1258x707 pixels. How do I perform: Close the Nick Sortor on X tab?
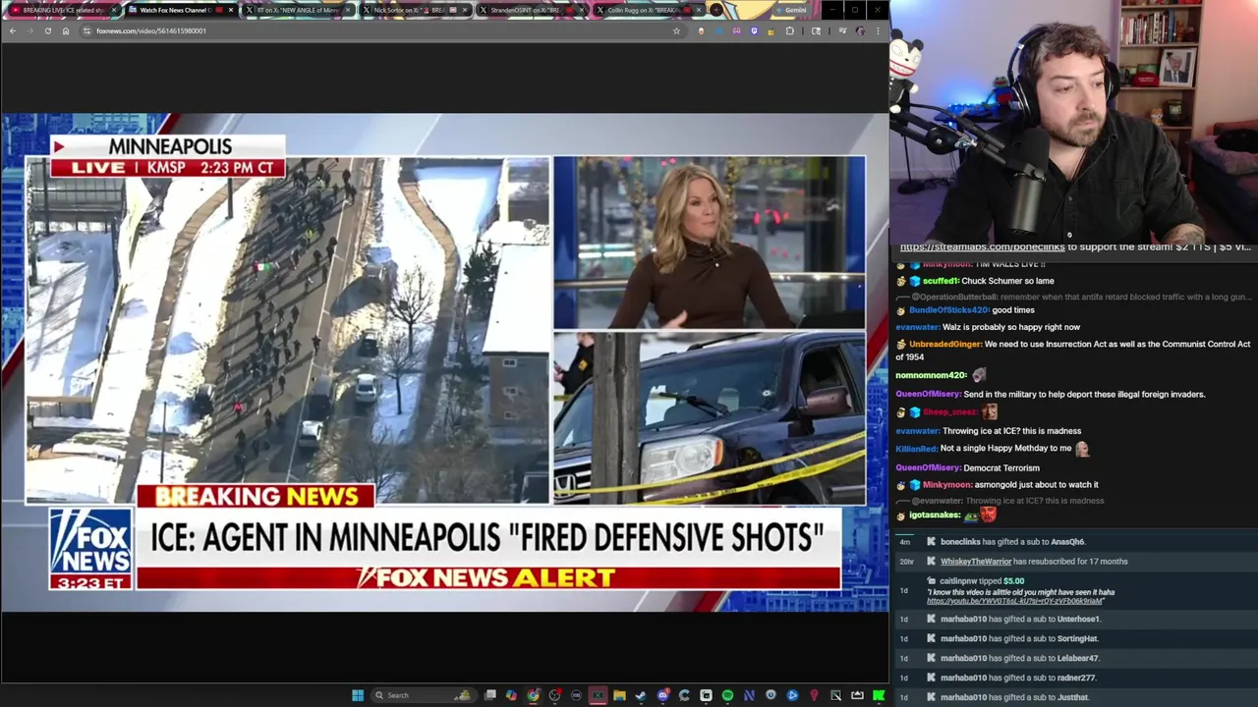pyautogui.click(x=464, y=10)
